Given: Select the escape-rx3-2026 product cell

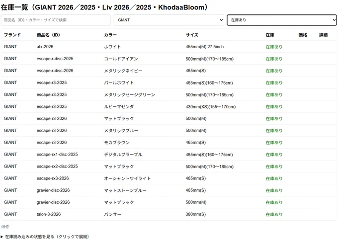Looking at the screenshot, I should tap(53, 178).
